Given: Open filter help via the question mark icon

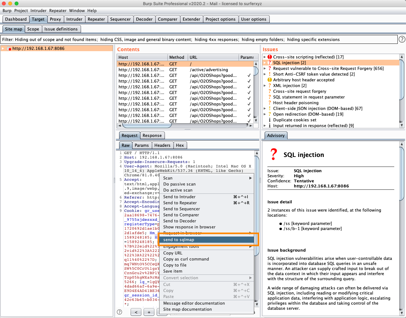Looking at the screenshot, I should pyautogui.click(x=402, y=39).
